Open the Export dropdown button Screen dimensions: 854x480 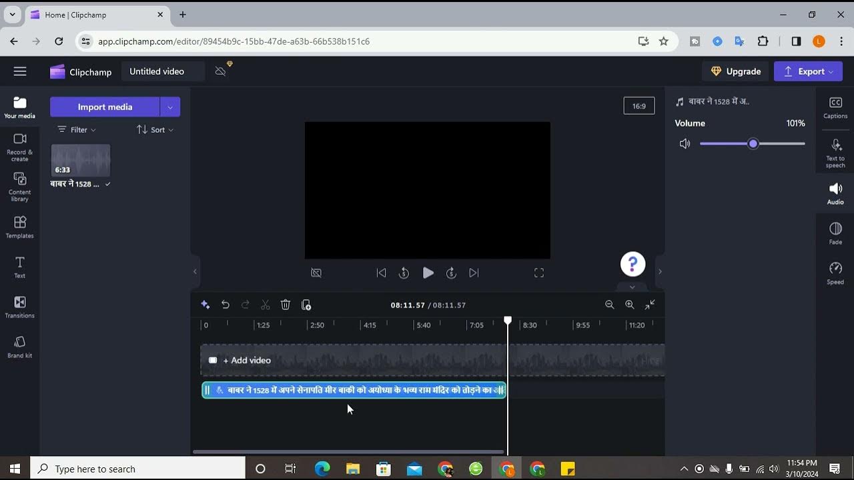[809, 71]
